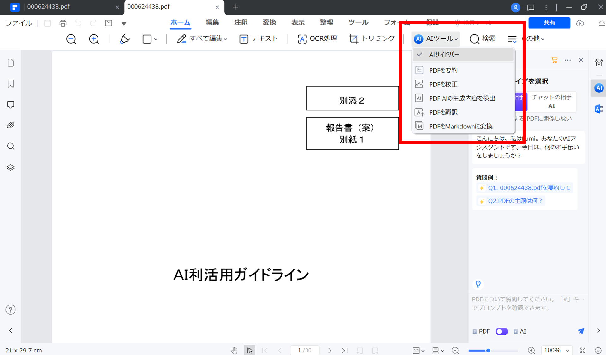Click the zoom in magnifier icon
606x355 pixels.
tap(94, 39)
